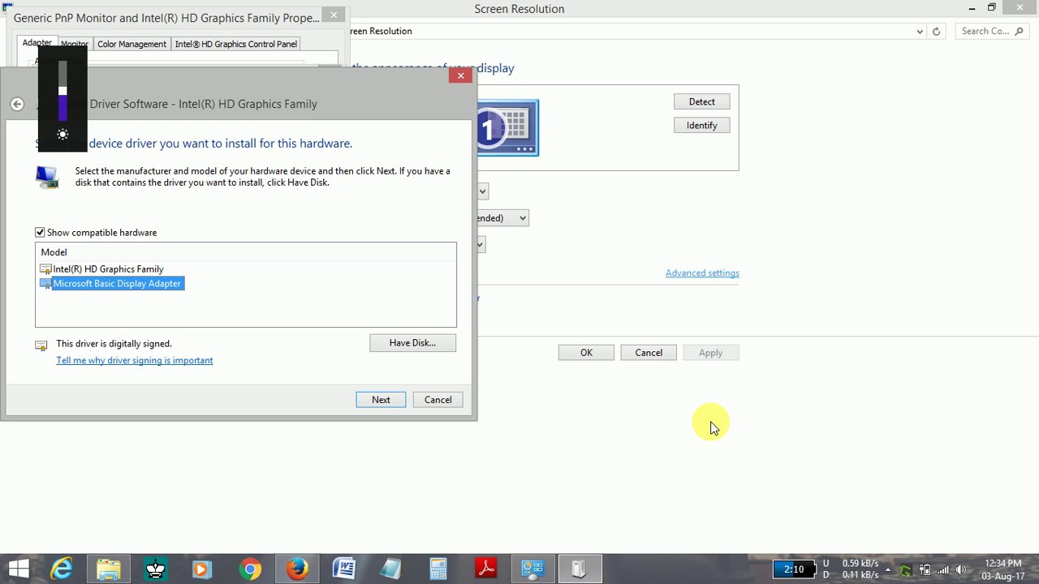Click the Start button on taskbar
1039x584 pixels.
point(18,569)
